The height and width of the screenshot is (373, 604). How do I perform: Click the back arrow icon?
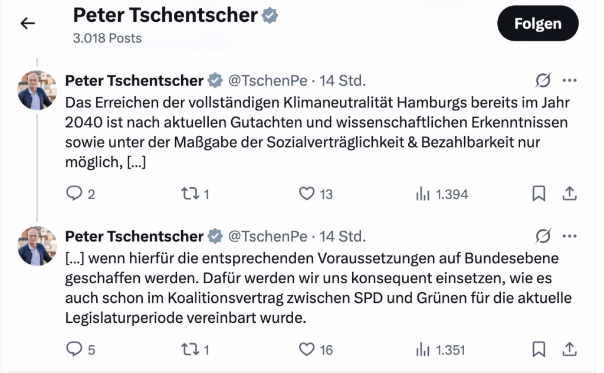point(28,24)
